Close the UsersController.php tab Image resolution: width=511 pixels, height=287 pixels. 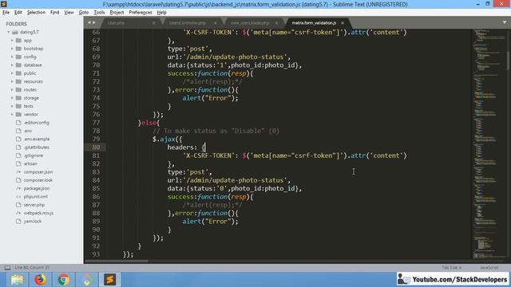pyautogui.click(x=215, y=23)
